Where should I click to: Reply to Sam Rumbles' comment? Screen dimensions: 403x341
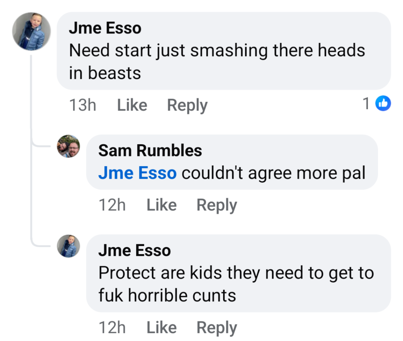click(217, 205)
